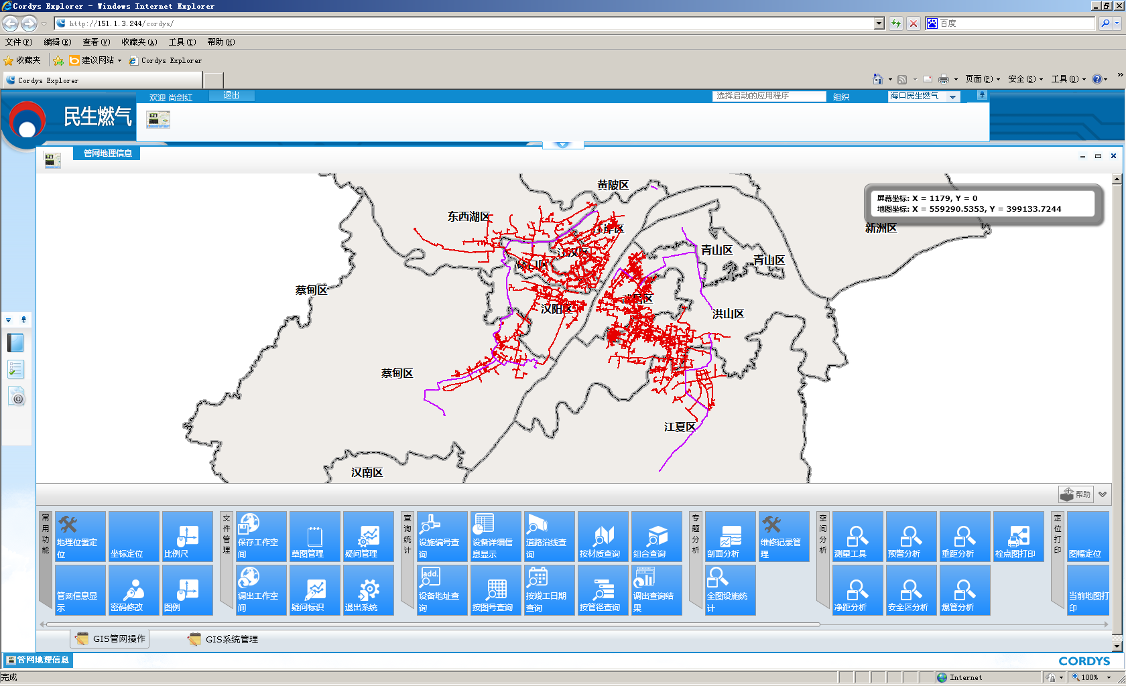Select the 测量工具 measuring tool
The image size is (1126, 686).
click(x=858, y=536)
